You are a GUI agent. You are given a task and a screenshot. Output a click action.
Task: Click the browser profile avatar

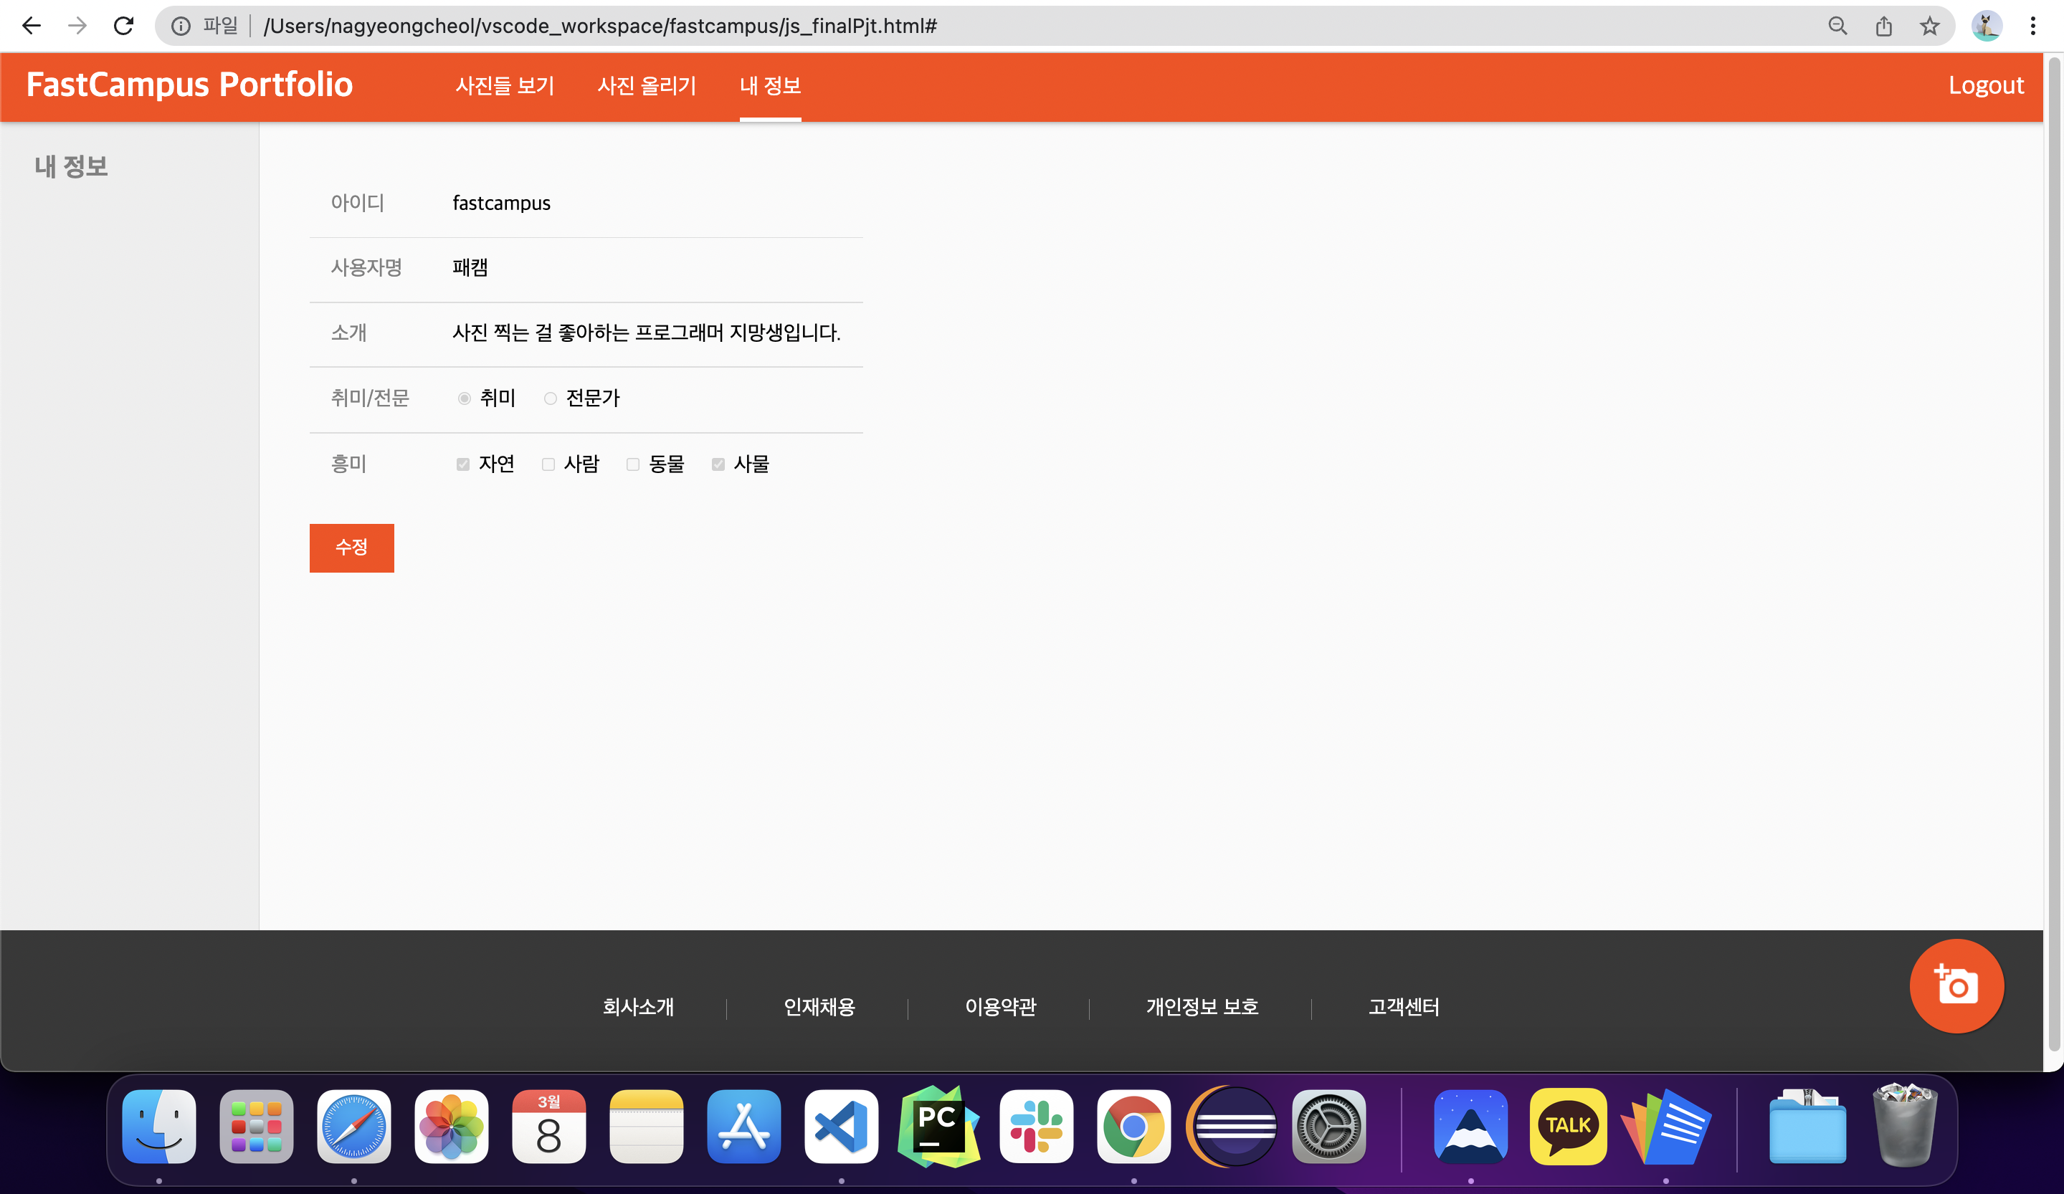click(x=1986, y=27)
